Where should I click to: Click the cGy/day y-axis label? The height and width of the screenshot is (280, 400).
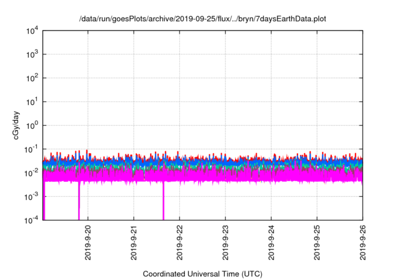(16, 125)
